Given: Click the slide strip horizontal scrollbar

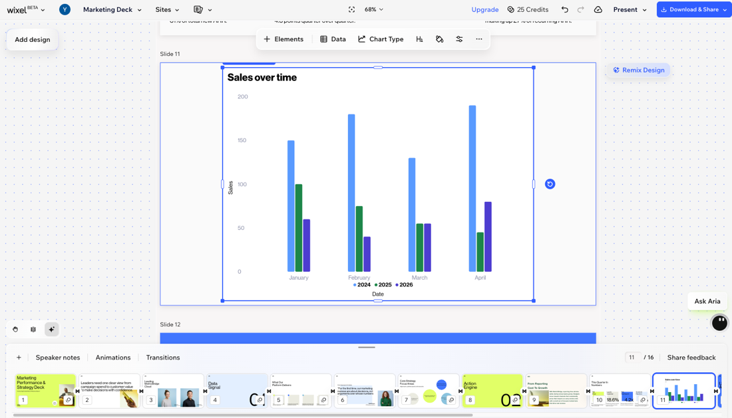Looking at the screenshot, I should pos(243,415).
